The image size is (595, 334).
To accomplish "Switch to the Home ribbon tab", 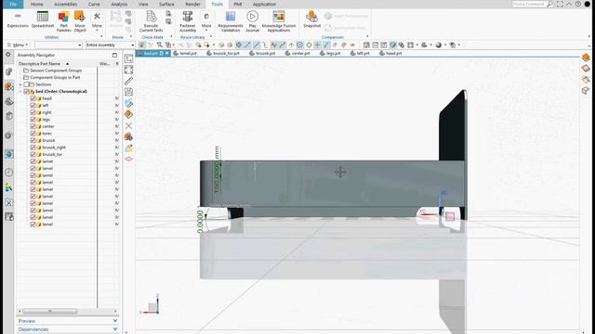I will click(x=37, y=4).
